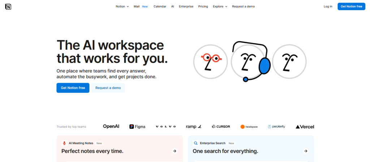
Task: Click the 'Enterprise Search' label
Action: coord(212,143)
